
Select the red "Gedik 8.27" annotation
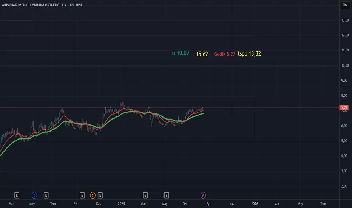coord(224,54)
